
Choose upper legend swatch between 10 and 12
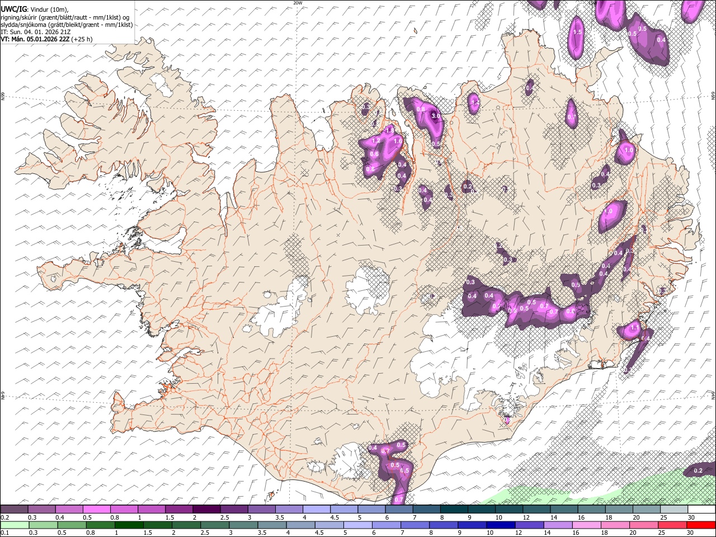click(508, 510)
